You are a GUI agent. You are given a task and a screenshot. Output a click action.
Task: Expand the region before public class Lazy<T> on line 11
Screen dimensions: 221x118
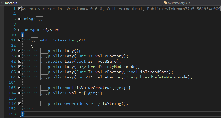coord(19,40)
